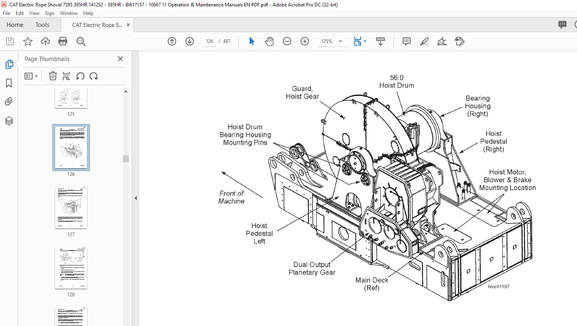The width and height of the screenshot is (577, 326).
Task: Open the Attachments paperclip panel
Action: (9, 102)
